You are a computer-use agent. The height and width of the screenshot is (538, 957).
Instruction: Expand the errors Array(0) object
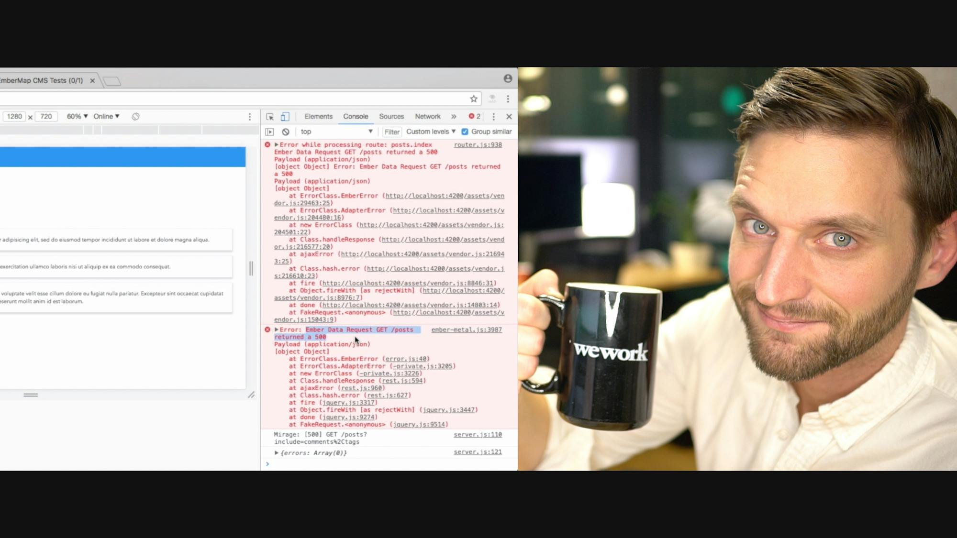tap(276, 452)
